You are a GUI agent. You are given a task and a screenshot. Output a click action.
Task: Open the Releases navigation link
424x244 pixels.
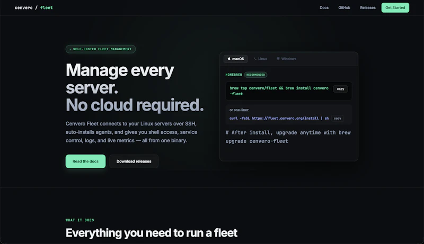(x=367, y=7)
